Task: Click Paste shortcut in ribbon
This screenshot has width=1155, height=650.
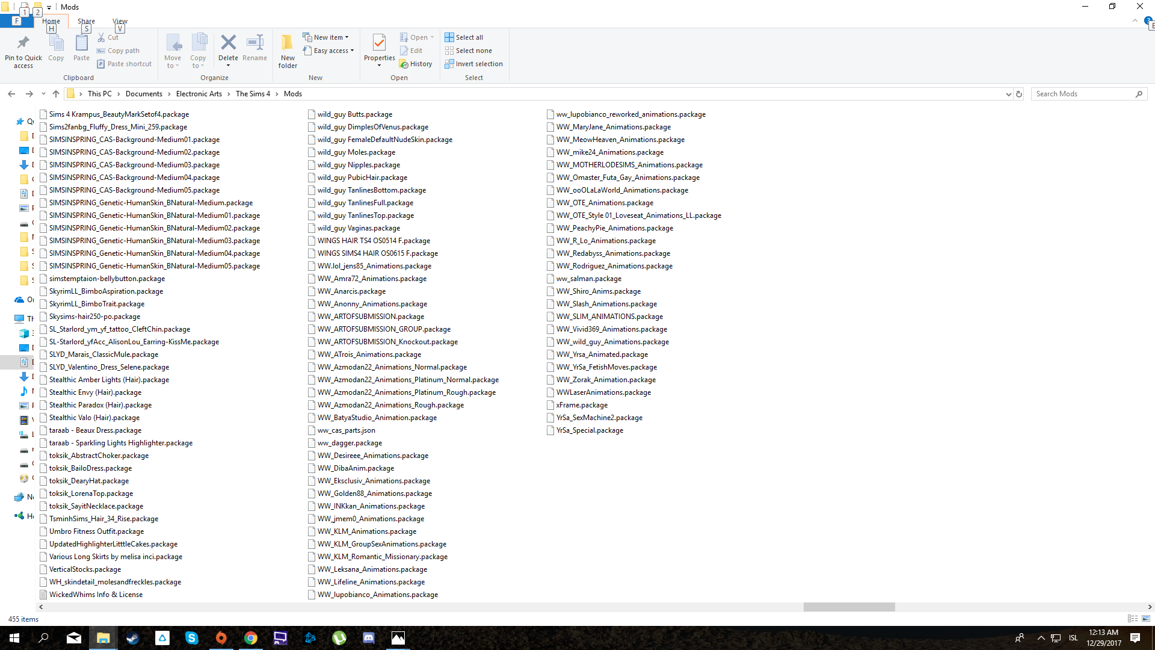Action: click(x=124, y=64)
